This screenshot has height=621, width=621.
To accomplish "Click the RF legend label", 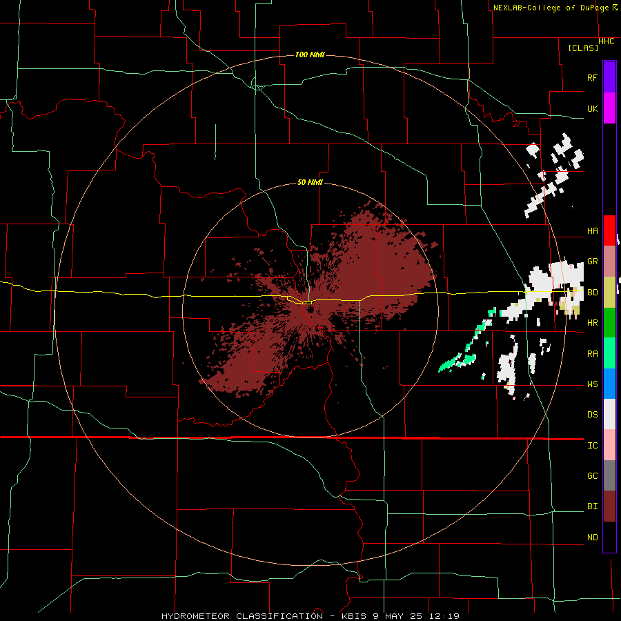I will [x=592, y=77].
